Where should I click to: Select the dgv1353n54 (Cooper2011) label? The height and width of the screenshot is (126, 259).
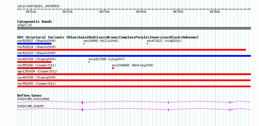pos(38,71)
